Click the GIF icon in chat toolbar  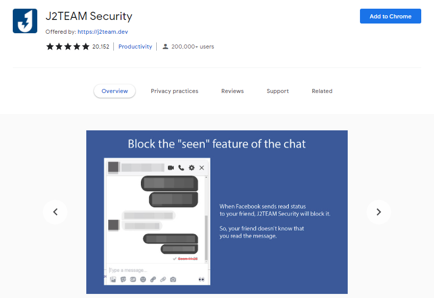click(x=133, y=279)
